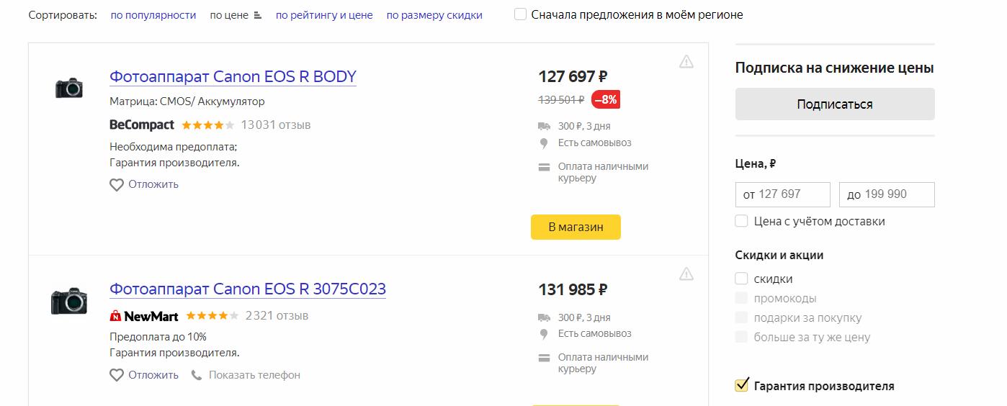This screenshot has height=406, width=1007.
Task: Toggle price including delivery checkbox
Action: pos(741,221)
